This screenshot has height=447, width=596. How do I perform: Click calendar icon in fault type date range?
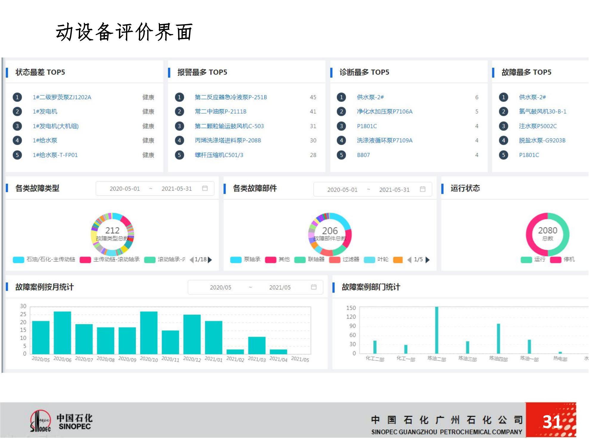(205, 188)
